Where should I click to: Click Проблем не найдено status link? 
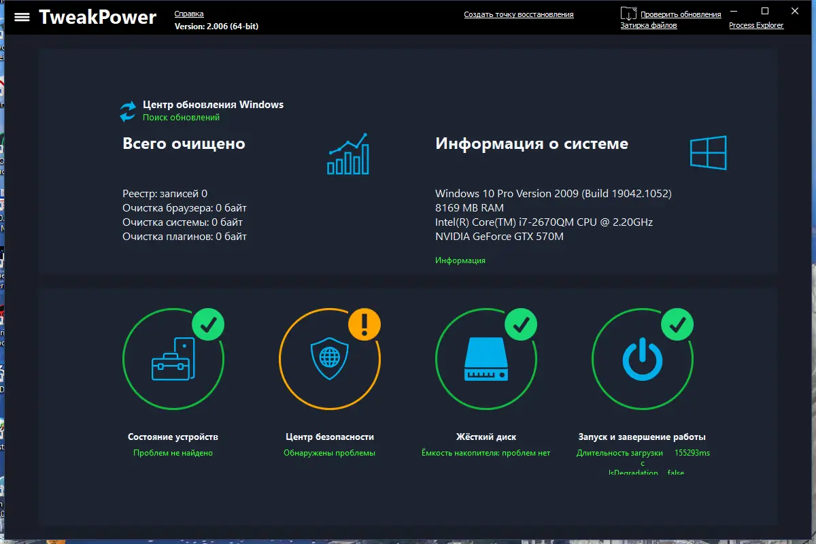173,453
